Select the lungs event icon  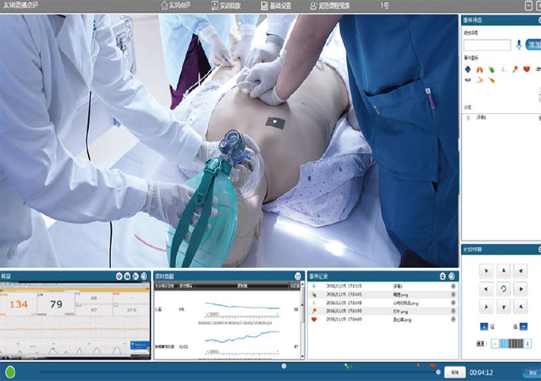[x=479, y=69]
